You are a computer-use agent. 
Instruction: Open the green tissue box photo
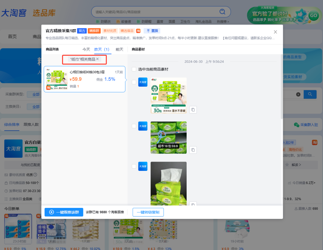click(168, 183)
